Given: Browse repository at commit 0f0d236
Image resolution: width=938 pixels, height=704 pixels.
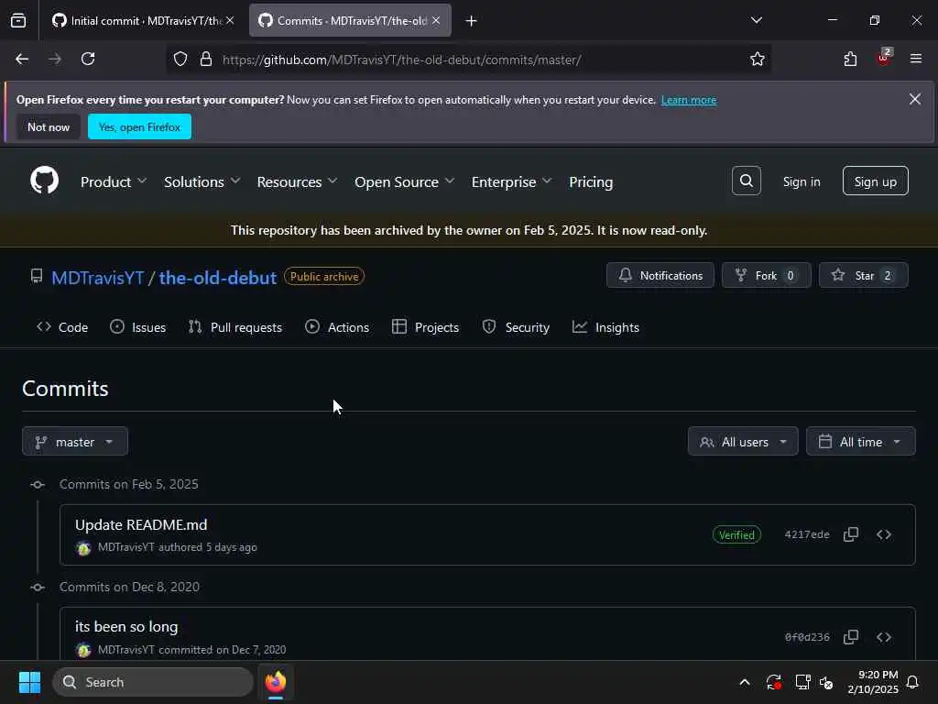Looking at the screenshot, I should [884, 637].
